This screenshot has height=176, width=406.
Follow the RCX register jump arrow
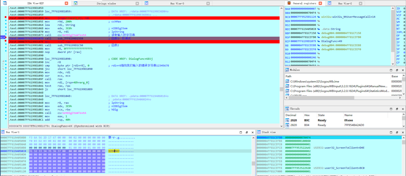(x=319, y=16)
